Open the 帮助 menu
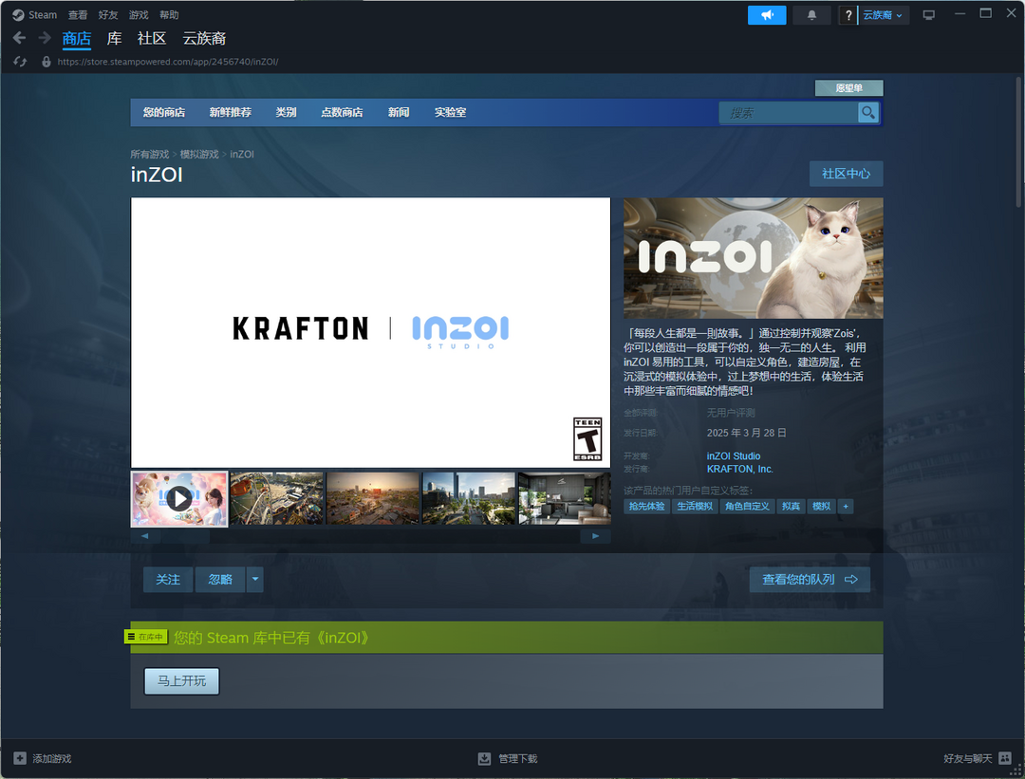This screenshot has height=779, width=1025. pos(169,15)
